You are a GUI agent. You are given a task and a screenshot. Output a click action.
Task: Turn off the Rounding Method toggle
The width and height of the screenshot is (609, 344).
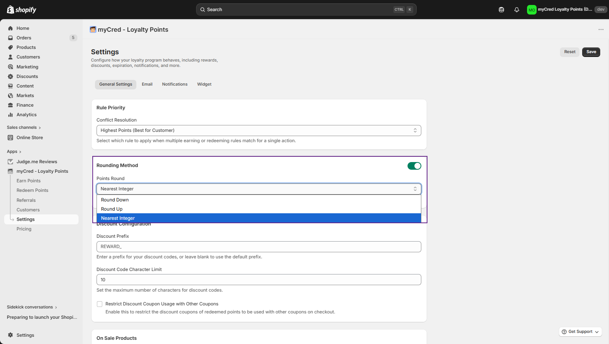click(x=414, y=166)
